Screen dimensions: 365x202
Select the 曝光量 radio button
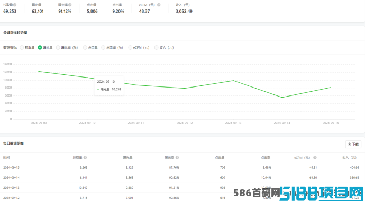(x=40, y=47)
